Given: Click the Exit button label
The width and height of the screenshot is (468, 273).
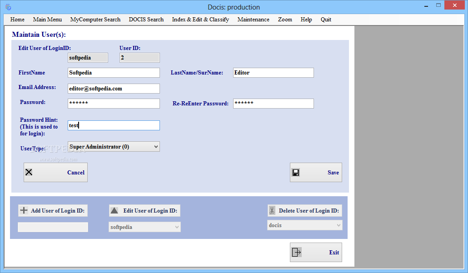Looking at the screenshot, I should point(334,253).
